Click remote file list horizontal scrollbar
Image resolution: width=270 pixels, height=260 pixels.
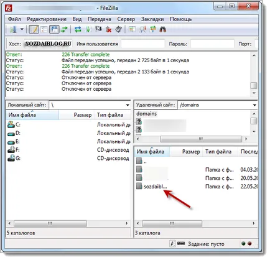point(172,223)
